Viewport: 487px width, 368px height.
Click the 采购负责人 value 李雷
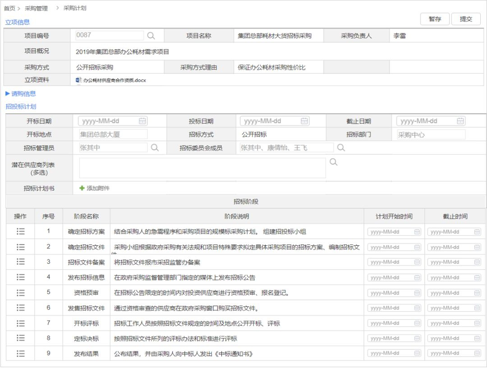coord(400,36)
